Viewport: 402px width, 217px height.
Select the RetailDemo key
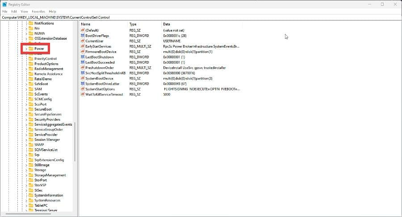[x=43, y=79]
